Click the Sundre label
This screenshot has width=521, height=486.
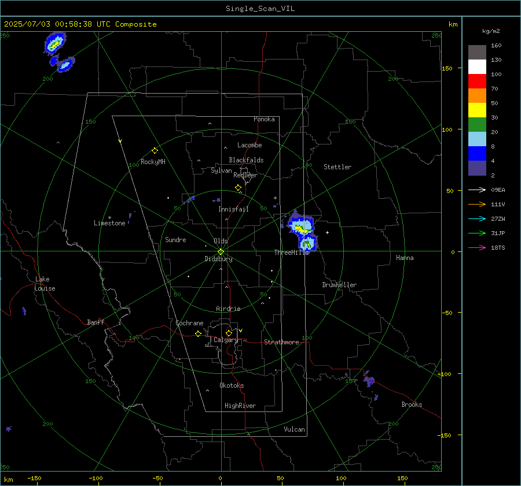tap(175, 239)
